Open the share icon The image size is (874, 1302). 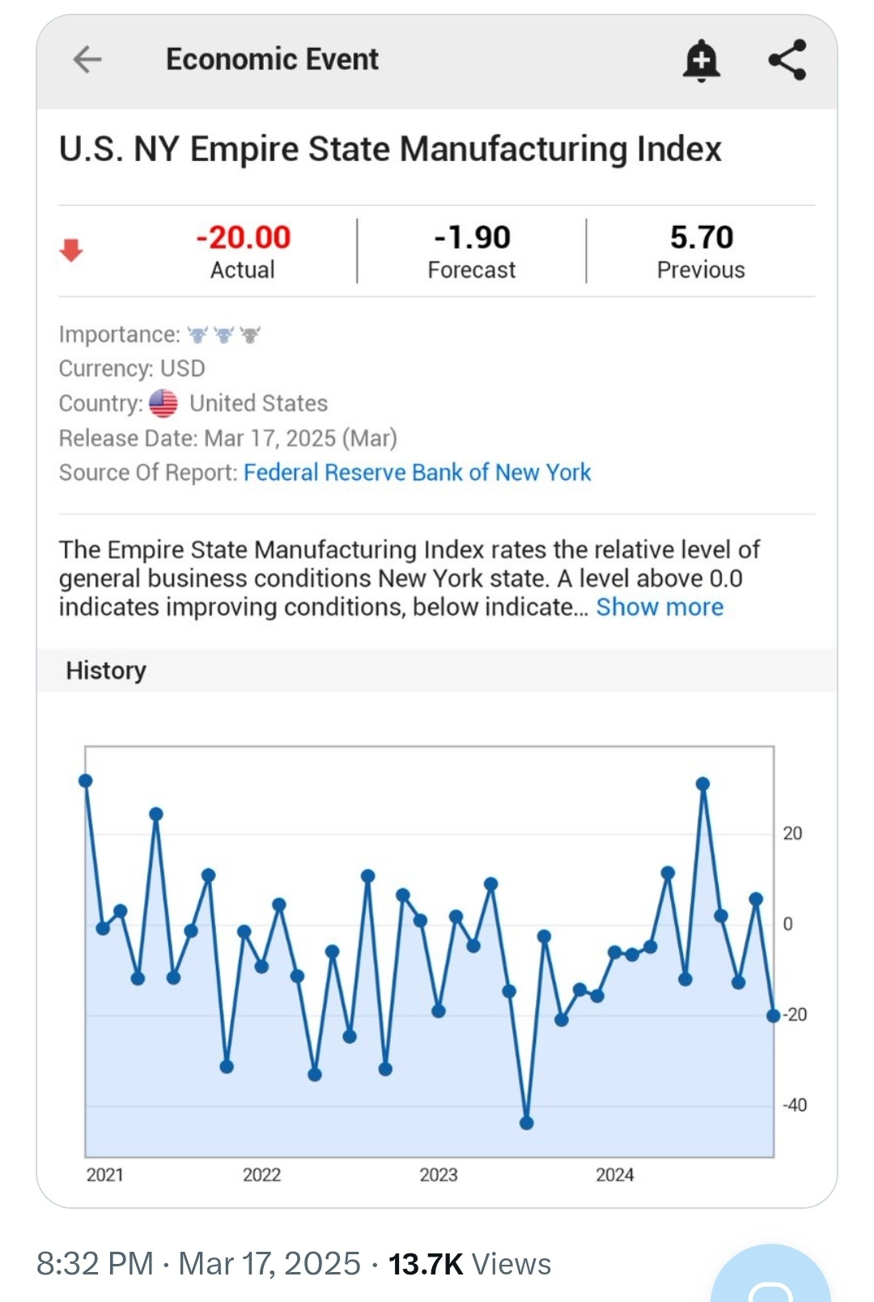(x=787, y=60)
